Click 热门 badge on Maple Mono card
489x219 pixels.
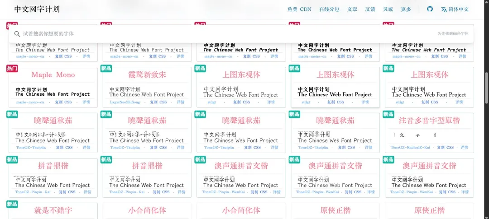tap(12, 69)
